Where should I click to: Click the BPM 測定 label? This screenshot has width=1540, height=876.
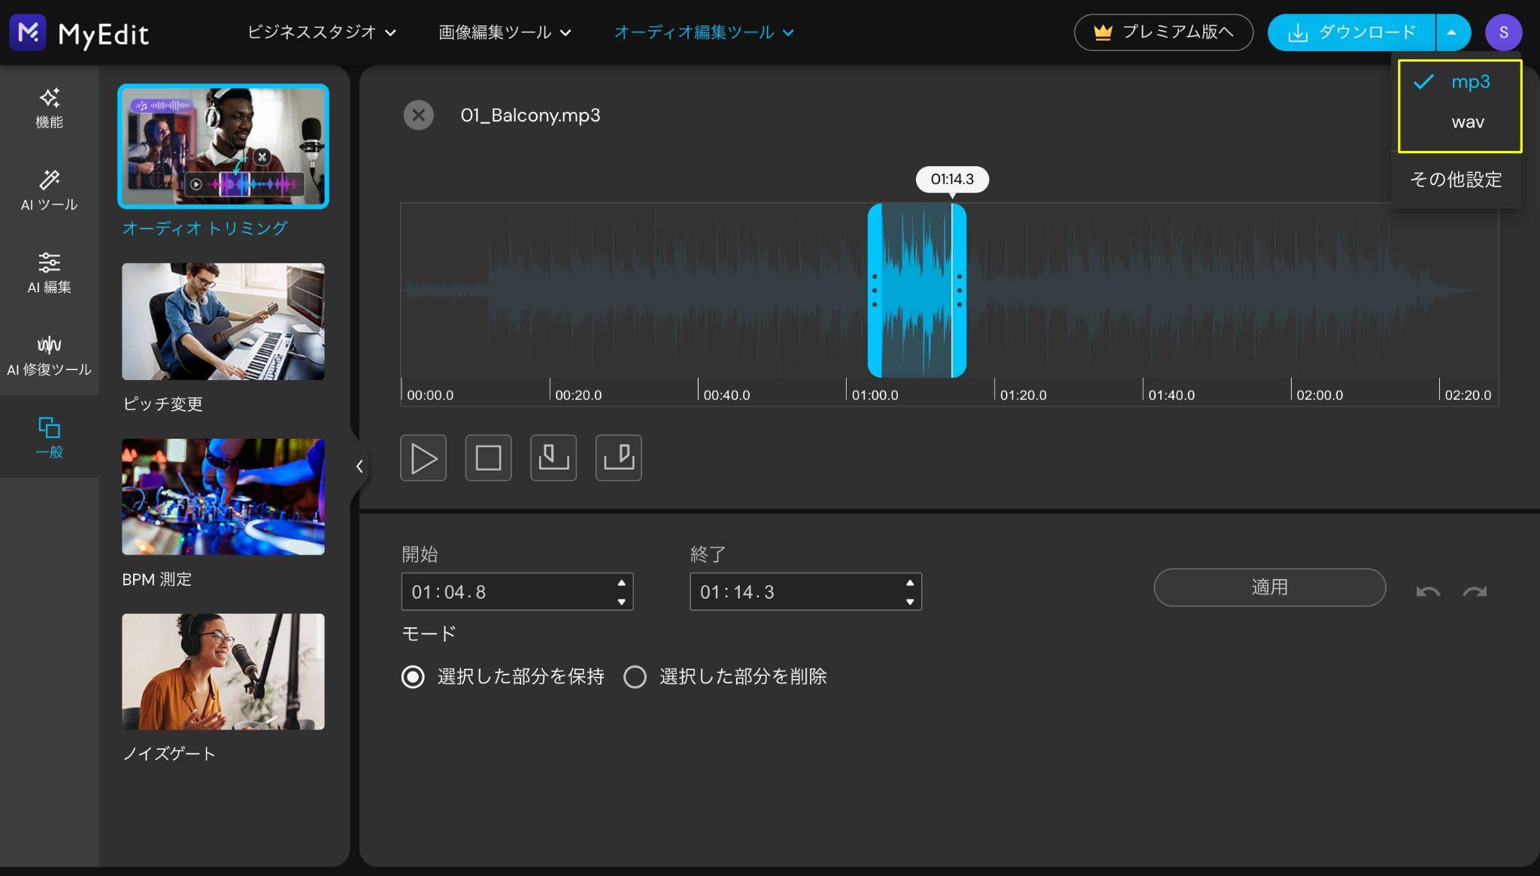[156, 579]
